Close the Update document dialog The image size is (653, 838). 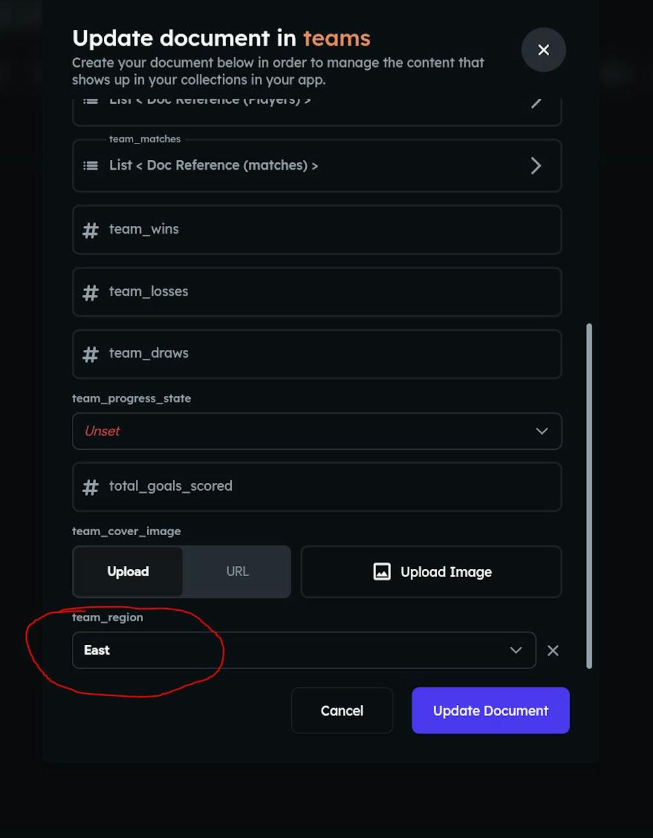(543, 50)
